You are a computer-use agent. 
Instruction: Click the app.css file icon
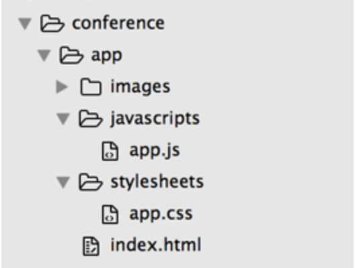pyautogui.click(x=110, y=214)
